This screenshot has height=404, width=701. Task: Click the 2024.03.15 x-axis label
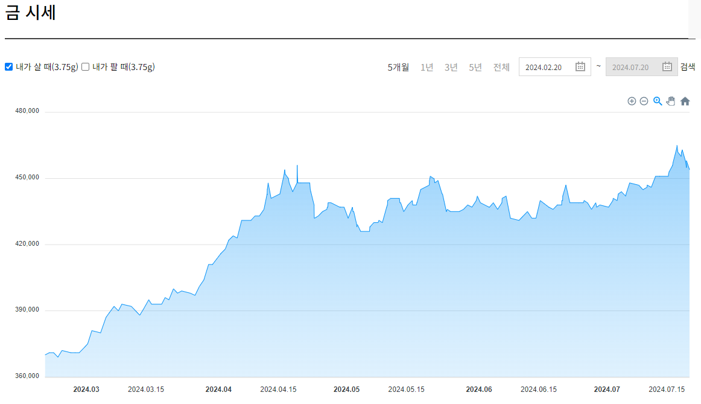(146, 390)
